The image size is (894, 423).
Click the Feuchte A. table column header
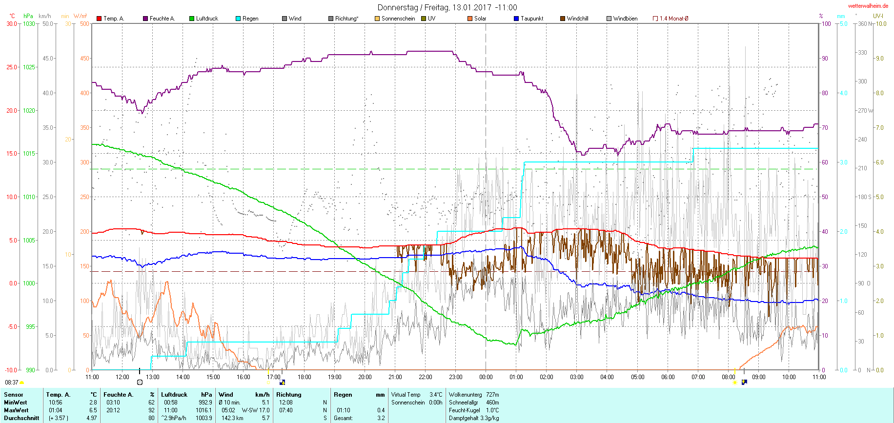tap(118, 395)
